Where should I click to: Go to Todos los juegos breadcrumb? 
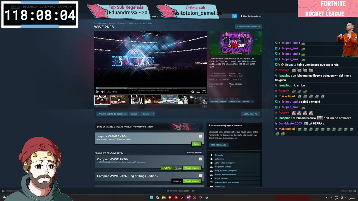pos(101,23)
